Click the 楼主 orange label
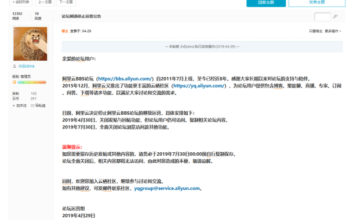 65,31
